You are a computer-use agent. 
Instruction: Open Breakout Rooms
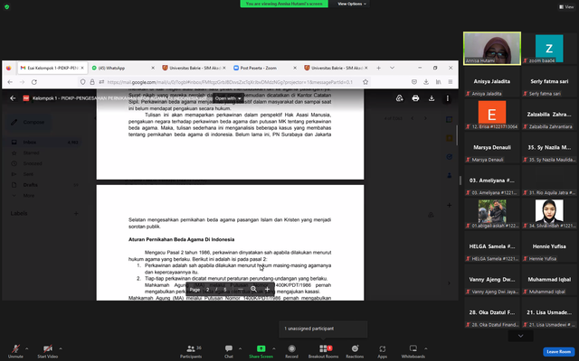click(323, 351)
